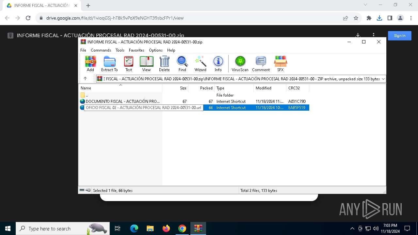Viewport: 418px width, 235px height.
Task: Share this page icon in Chrome
Action: [346, 18]
